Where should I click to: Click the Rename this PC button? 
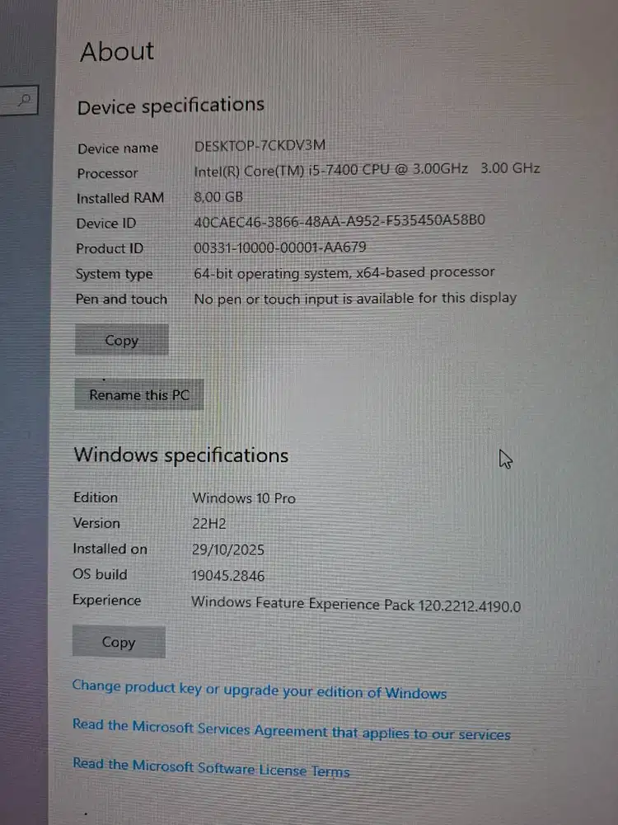tap(138, 394)
